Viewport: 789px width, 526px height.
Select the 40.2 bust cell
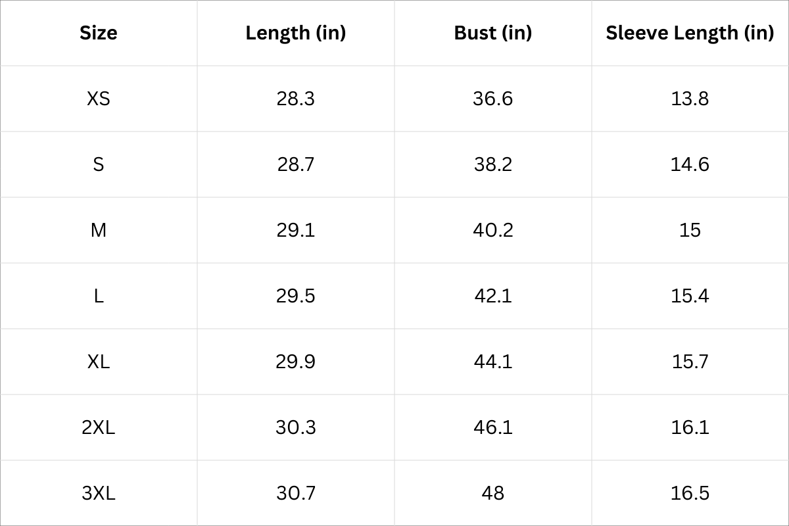(493, 230)
